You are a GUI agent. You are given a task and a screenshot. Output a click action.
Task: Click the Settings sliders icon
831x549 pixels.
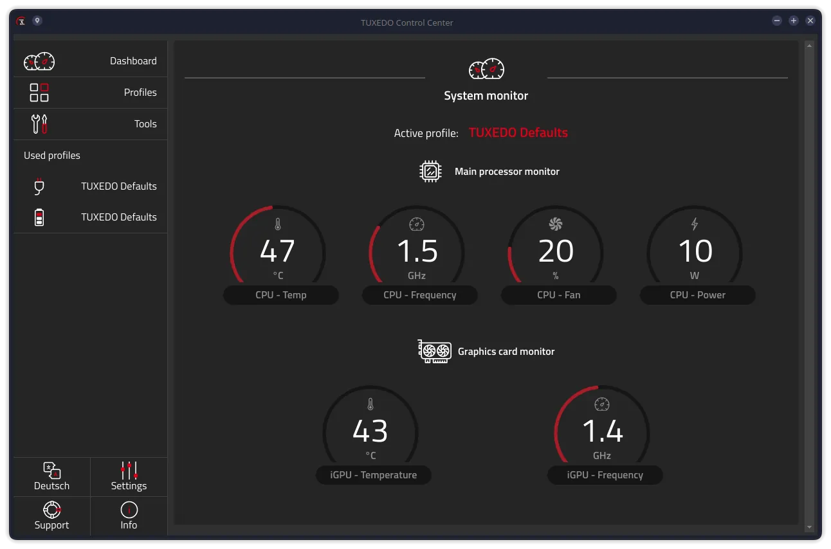129,471
